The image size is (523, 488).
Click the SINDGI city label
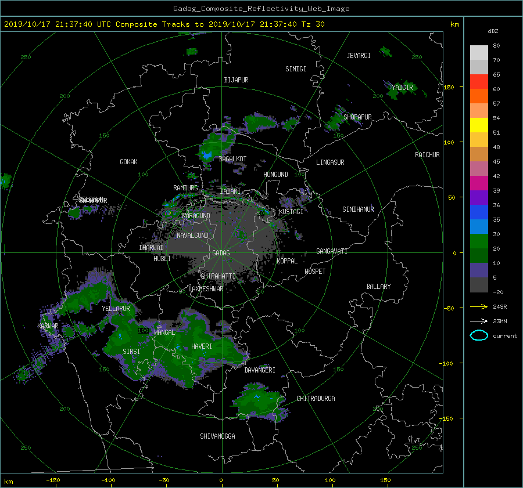pyautogui.click(x=296, y=69)
